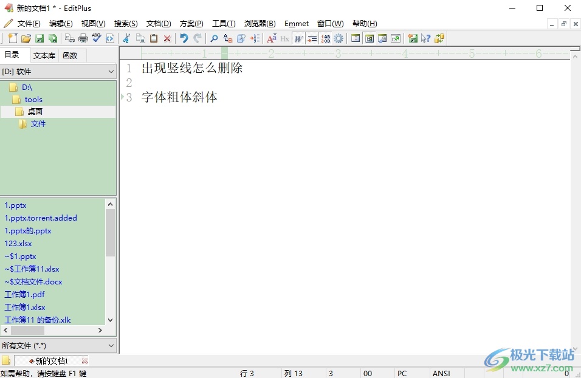The height and width of the screenshot is (378, 581).
Task: Click the Hx hex viewer icon
Action: [x=284, y=38]
